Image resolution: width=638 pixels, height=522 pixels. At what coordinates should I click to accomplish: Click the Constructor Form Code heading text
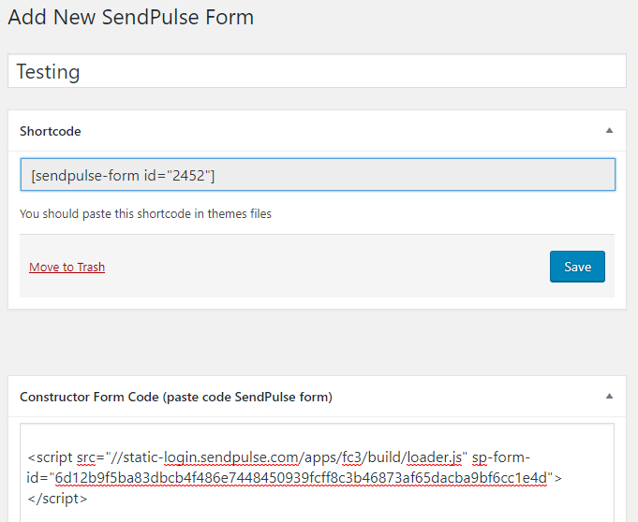click(x=176, y=397)
